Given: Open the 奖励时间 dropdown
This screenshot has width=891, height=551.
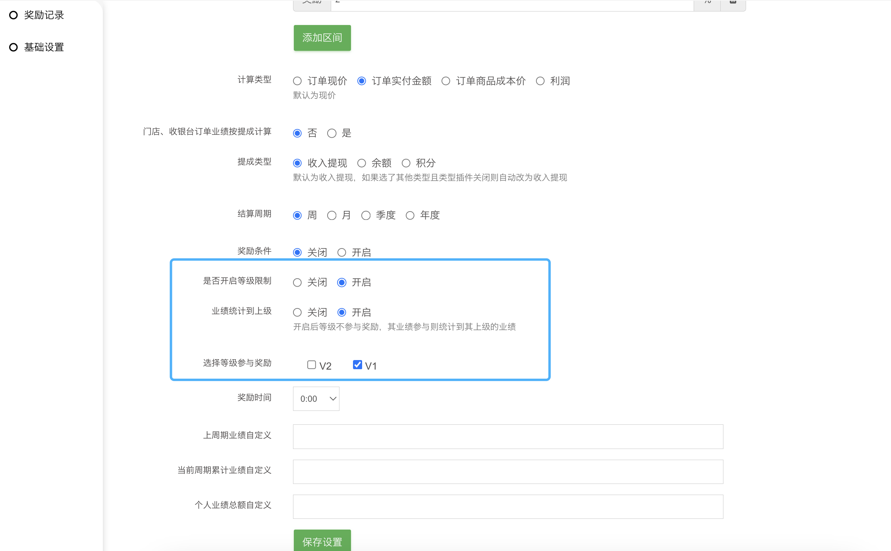Looking at the screenshot, I should click(316, 399).
